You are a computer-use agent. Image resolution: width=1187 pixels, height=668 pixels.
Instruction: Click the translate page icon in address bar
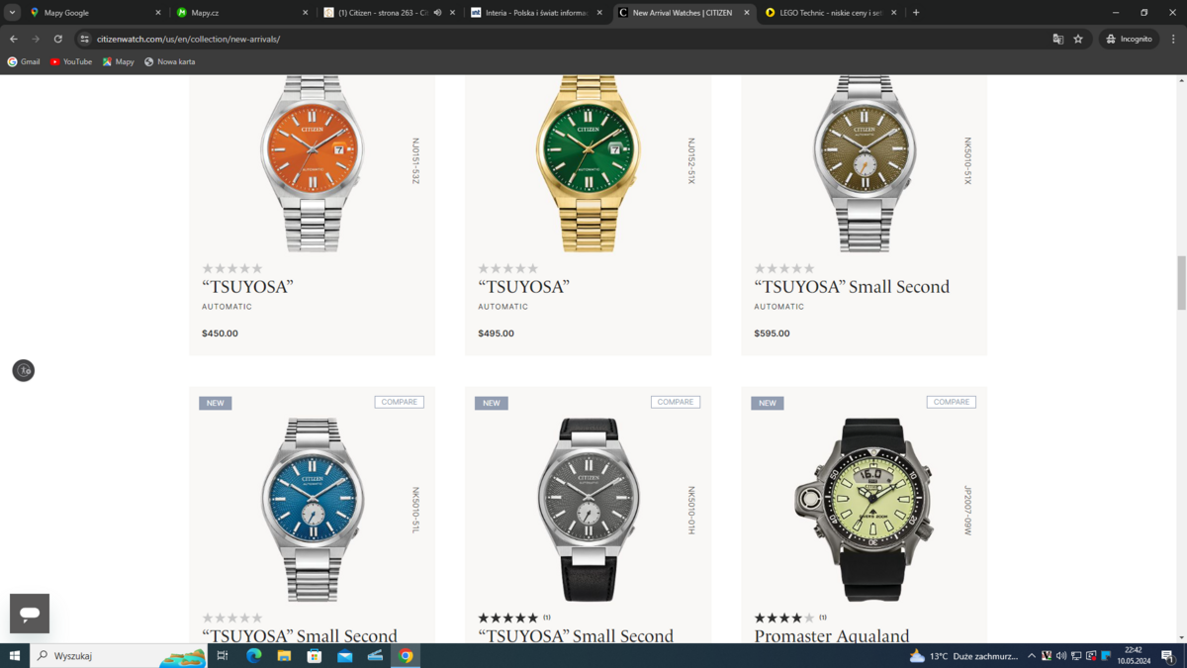[1057, 39]
